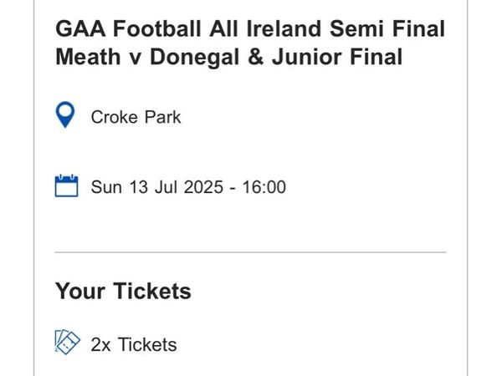Click the ampersand in the event title

point(255,57)
